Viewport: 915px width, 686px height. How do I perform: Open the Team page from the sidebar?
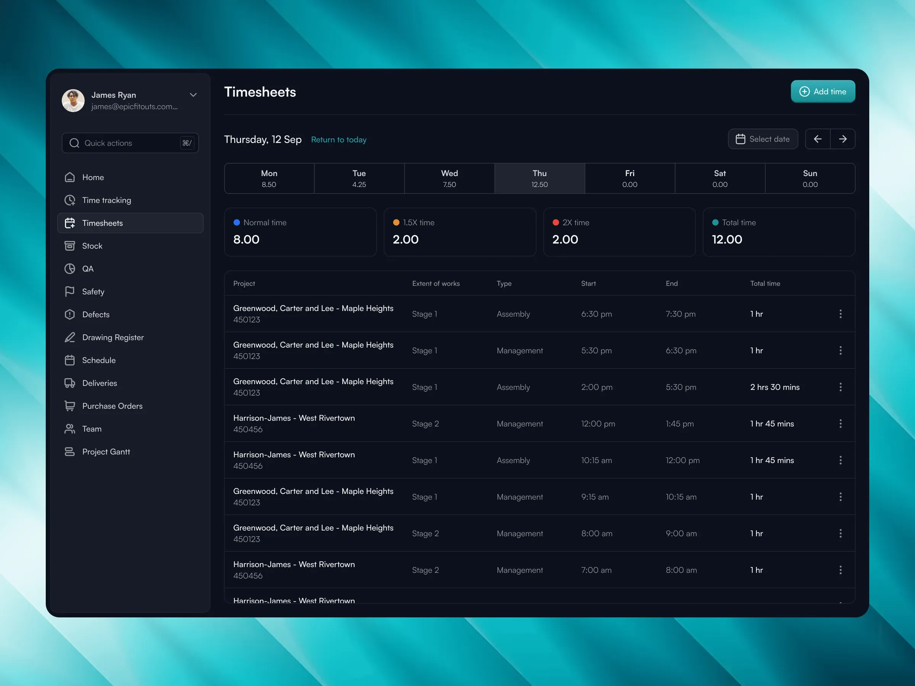(x=130, y=429)
